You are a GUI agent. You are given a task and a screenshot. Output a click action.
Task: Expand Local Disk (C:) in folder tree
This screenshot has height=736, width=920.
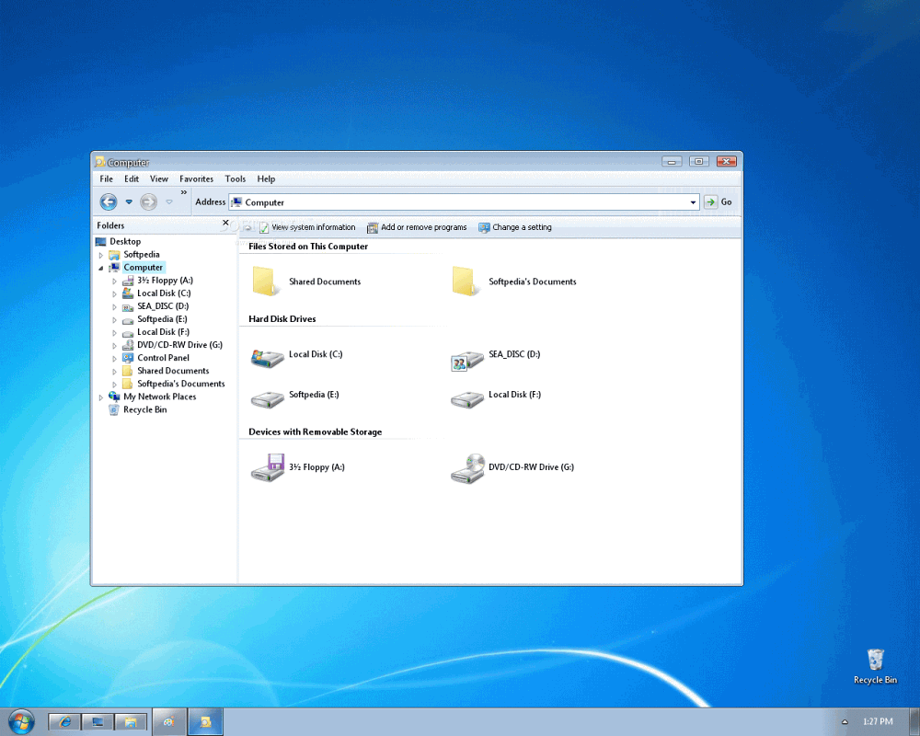click(115, 293)
